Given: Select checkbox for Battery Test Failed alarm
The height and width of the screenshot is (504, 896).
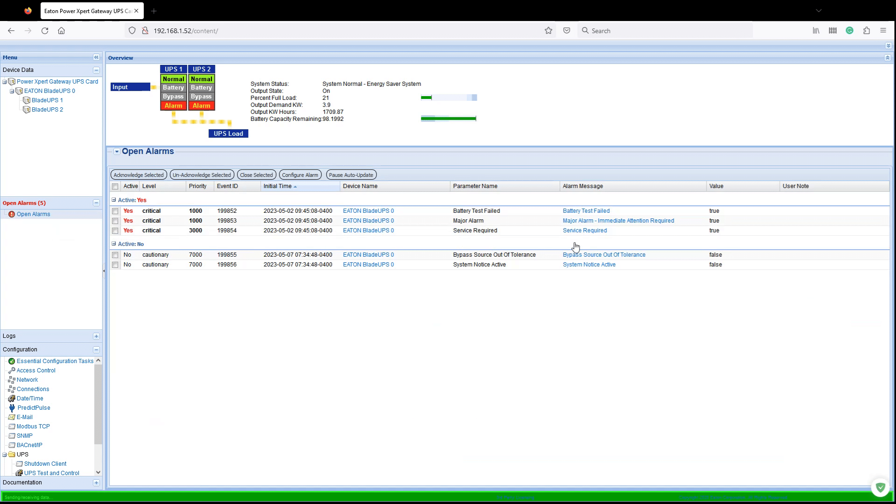Looking at the screenshot, I should 115,210.
